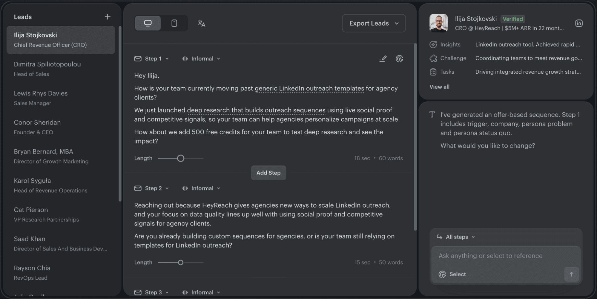
Task: Add a new lead with plus icon
Action: 108,17
